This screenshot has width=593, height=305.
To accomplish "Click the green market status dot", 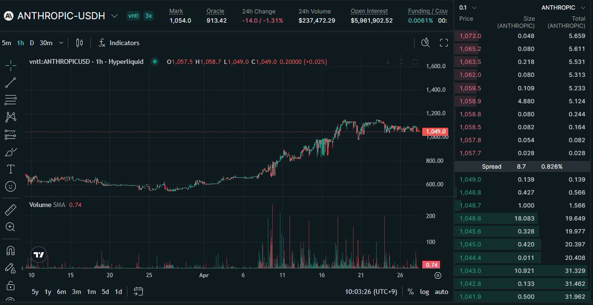I will (x=155, y=62).
